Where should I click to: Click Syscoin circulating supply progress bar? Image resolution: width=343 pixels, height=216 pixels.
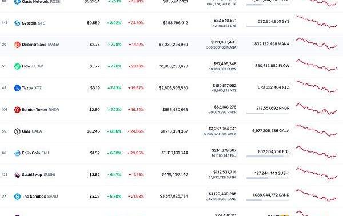(x=268, y=26)
